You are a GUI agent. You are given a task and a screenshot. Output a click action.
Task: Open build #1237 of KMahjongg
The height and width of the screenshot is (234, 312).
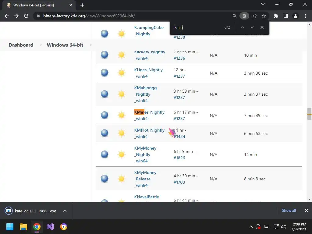(x=179, y=97)
